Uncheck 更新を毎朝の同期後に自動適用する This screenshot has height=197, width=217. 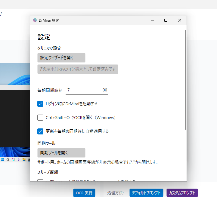[40, 131]
